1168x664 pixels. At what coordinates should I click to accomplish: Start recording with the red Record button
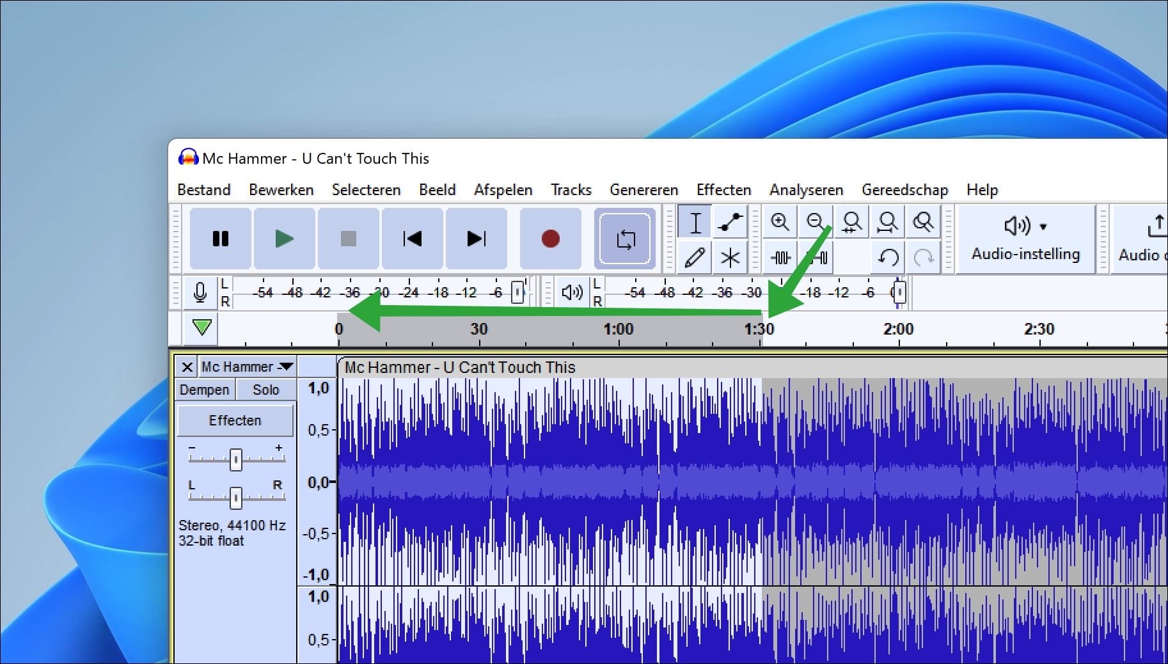[550, 239]
